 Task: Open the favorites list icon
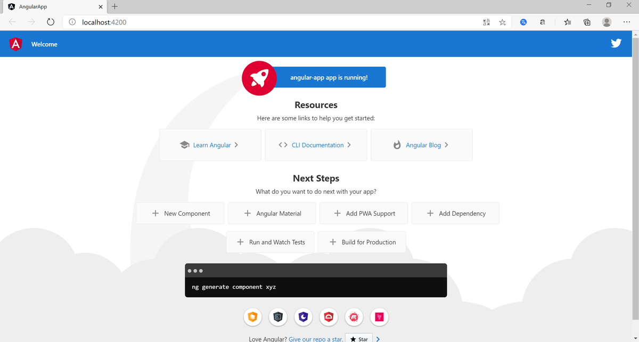click(x=568, y=22)
